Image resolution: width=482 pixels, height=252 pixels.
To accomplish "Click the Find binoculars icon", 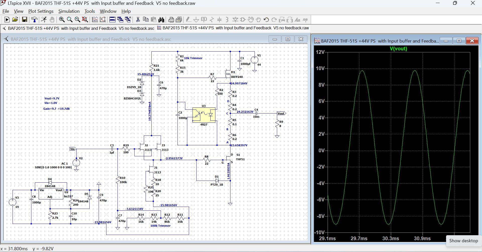I will (x=161, y=20).
